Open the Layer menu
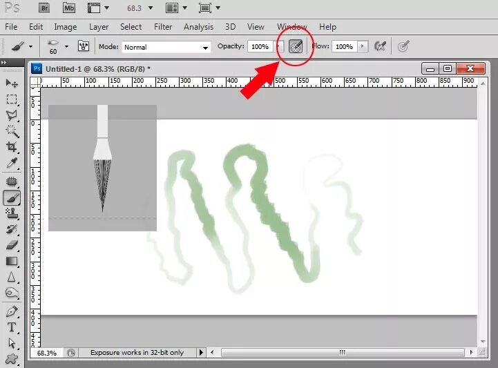The height and width of the screenshot is (368, 498). 99,27
